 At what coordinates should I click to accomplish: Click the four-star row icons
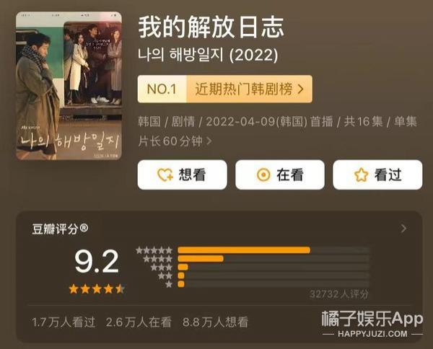[x=157, y=259]
